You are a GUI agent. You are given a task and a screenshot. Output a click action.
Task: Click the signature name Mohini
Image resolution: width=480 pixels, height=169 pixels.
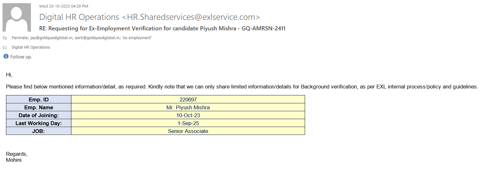click(x=14, y=160)
